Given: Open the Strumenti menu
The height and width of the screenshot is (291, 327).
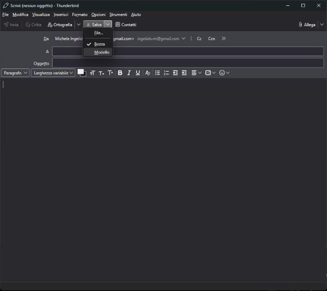Looking at the screenshot, I should 118,14.
